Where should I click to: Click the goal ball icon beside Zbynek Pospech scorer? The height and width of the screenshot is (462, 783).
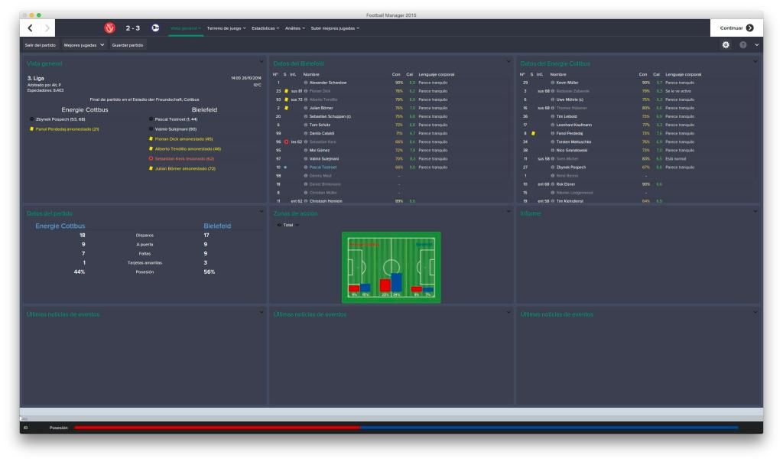[32, 119]
